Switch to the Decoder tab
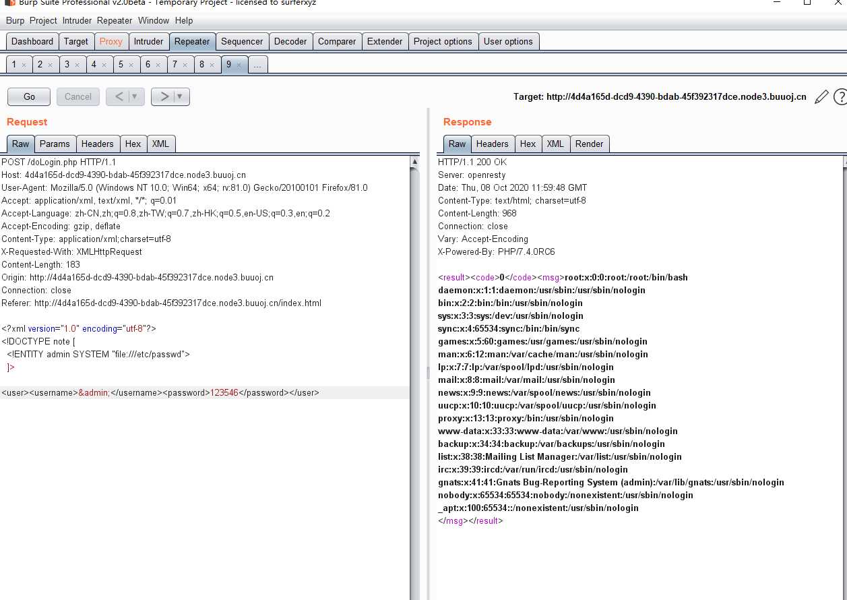 tap(290, 41)
